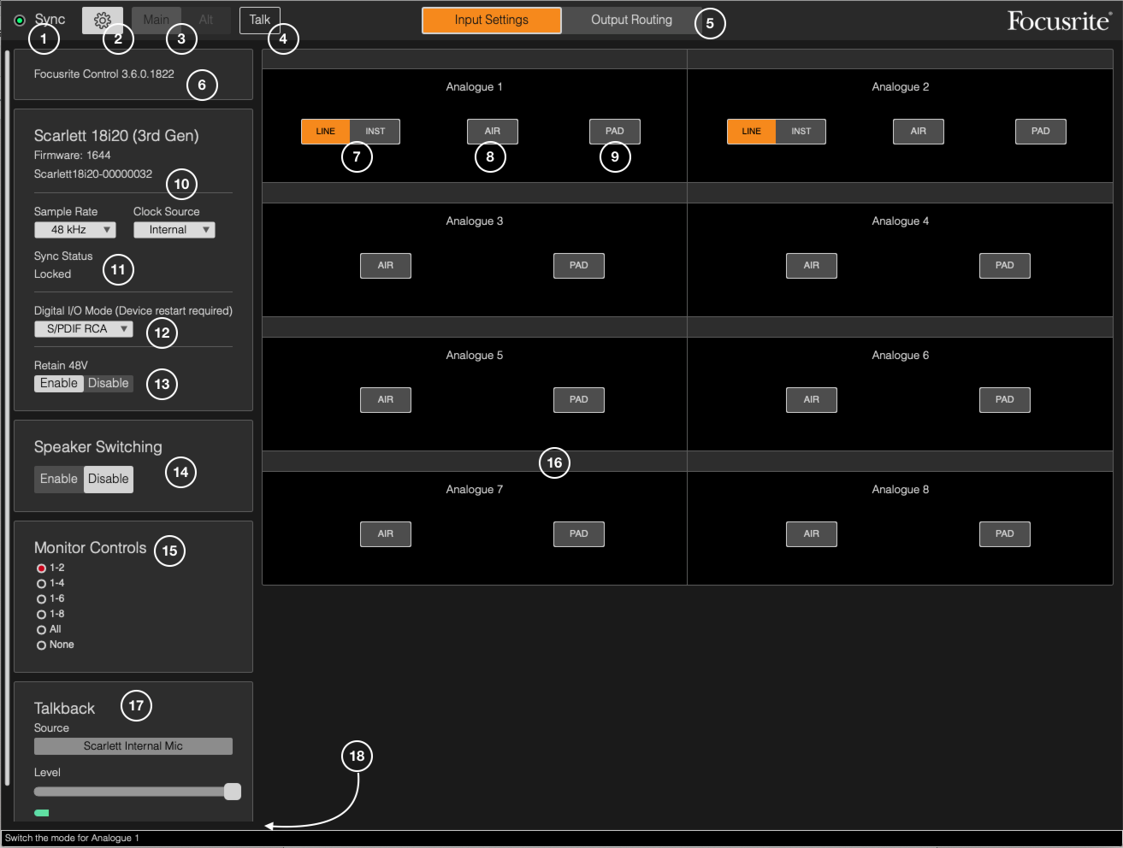Enable AIR on Analogue 1
Image resolution: width=1123 pixels, height=848 pixels.
pyautogui.click(x=492, y=132)
